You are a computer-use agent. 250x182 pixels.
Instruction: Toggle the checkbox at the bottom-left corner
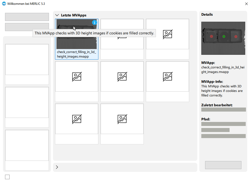coord(7,177)
